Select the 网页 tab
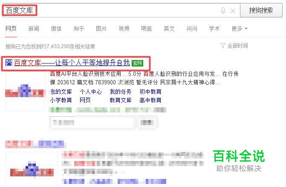 coord(11,29)
